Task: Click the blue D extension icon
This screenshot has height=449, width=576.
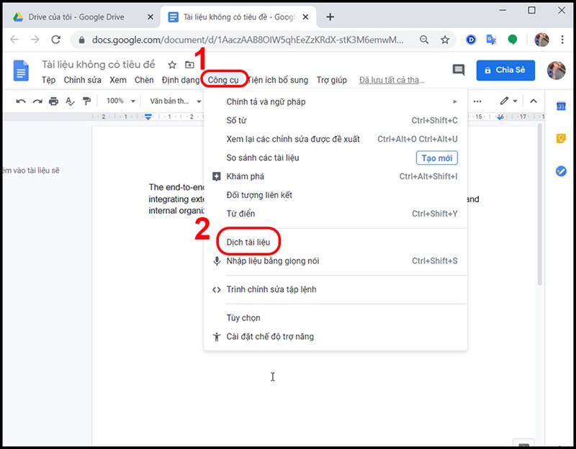Action: point(471,40)
